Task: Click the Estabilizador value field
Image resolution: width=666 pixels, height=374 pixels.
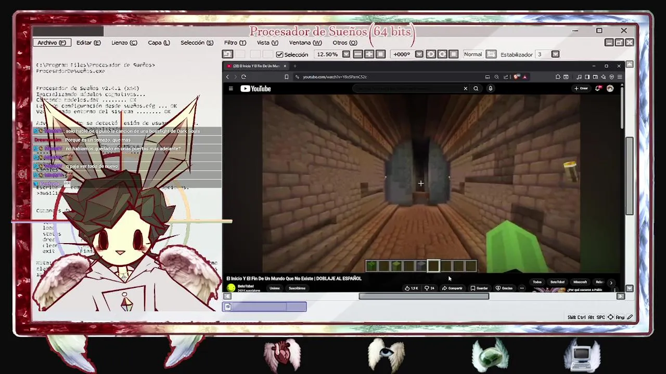Action: pyautogui.click(x=543, y=54)
